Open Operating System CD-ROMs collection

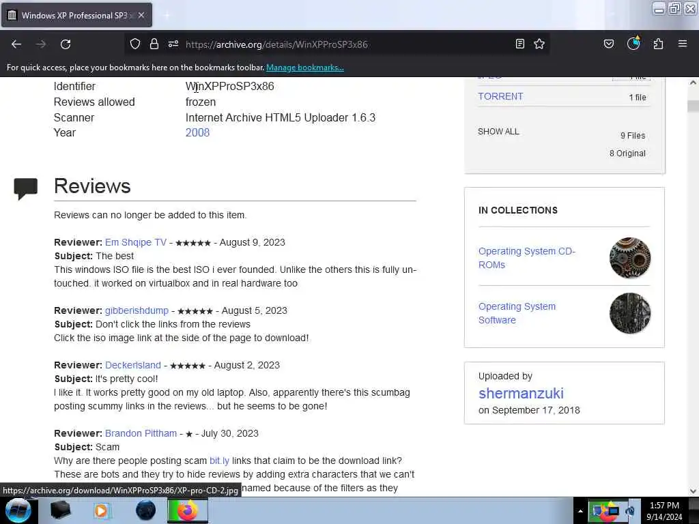(527, 258)
